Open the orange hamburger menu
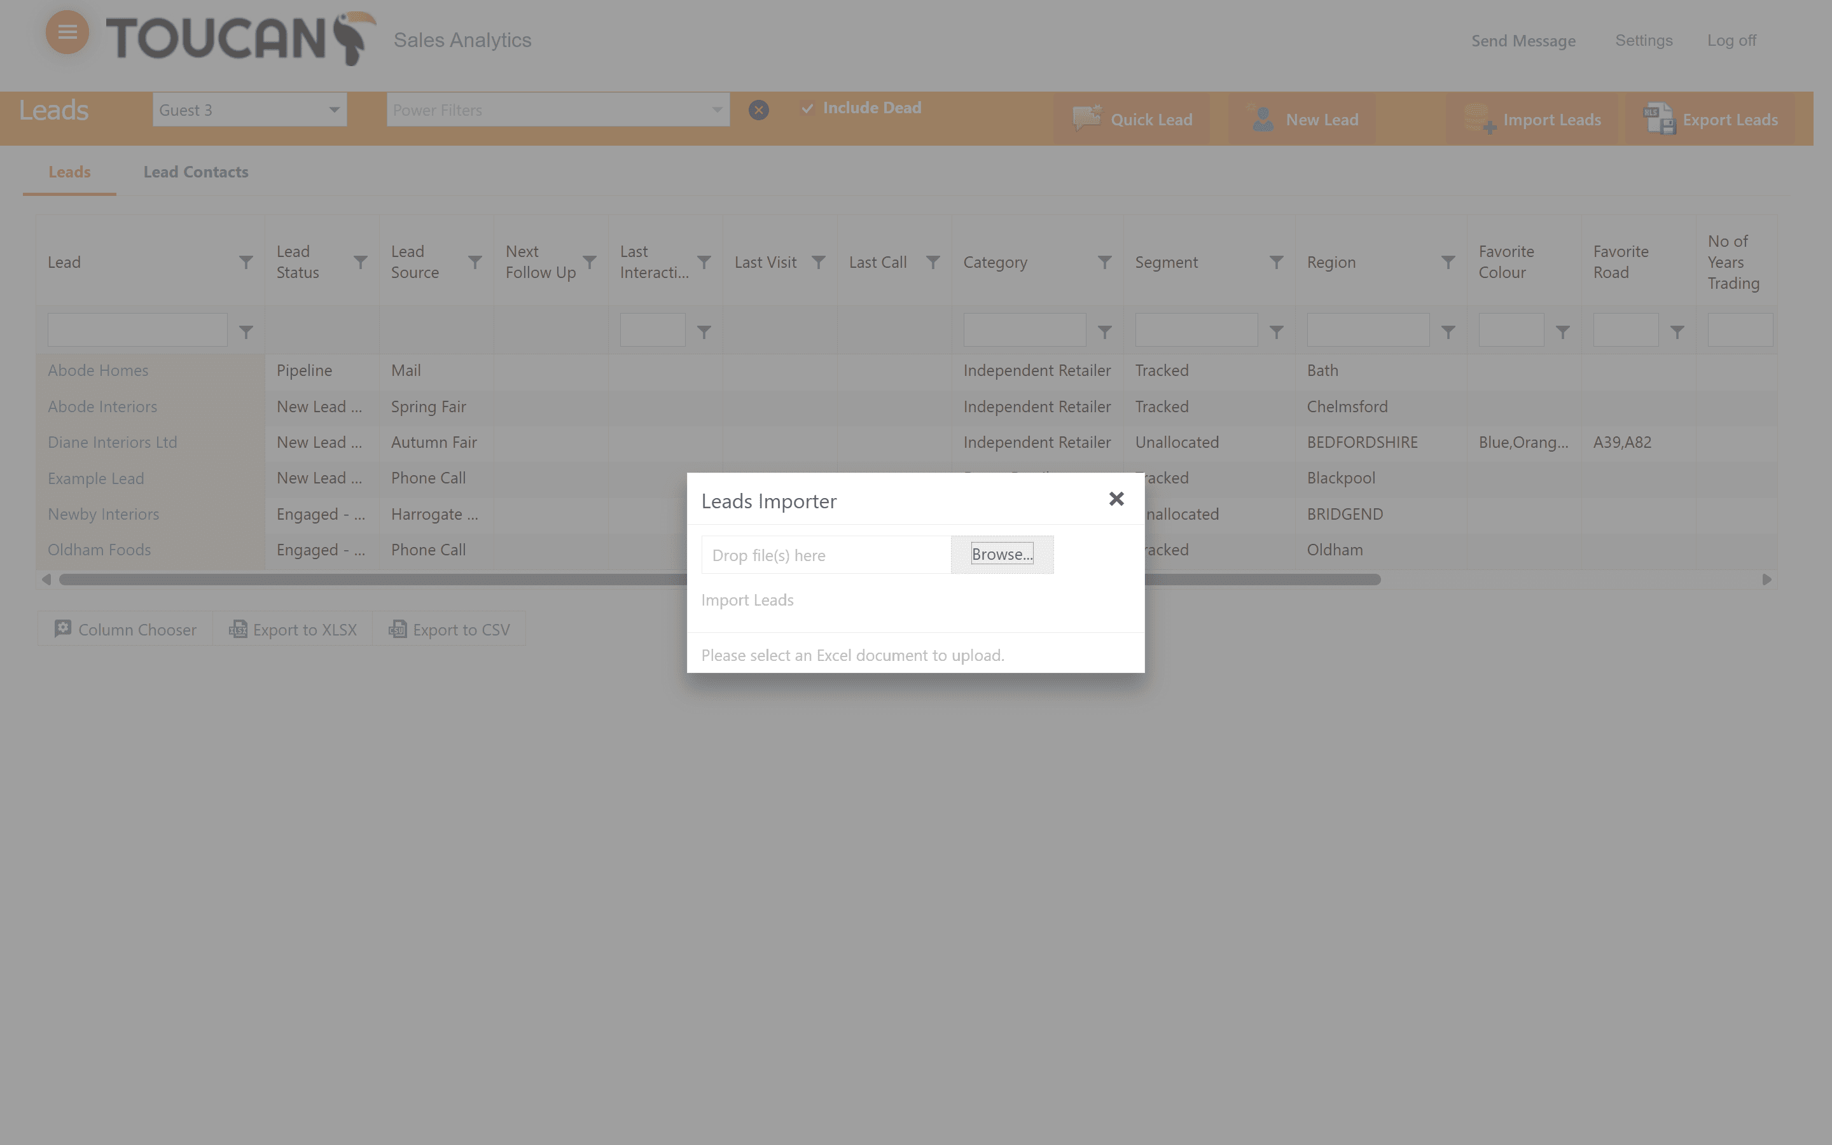Image resolution: width=1832 pixels, height=1145 pixels. click(x=67, y=32)
